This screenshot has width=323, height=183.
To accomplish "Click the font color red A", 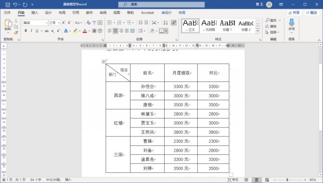I will pos(85,31).
